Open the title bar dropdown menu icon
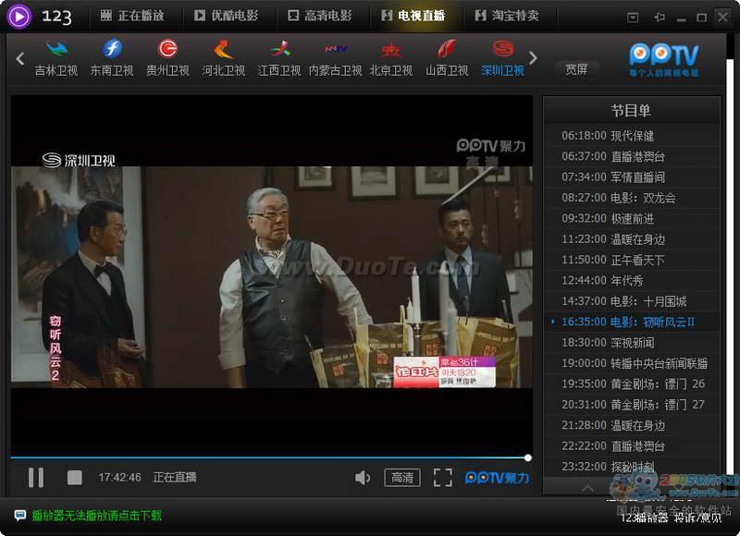740x536 pixels. (633, 18)
